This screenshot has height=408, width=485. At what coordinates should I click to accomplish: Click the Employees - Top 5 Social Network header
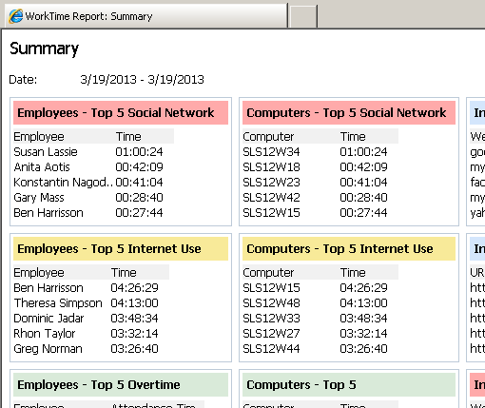point(121,113)
